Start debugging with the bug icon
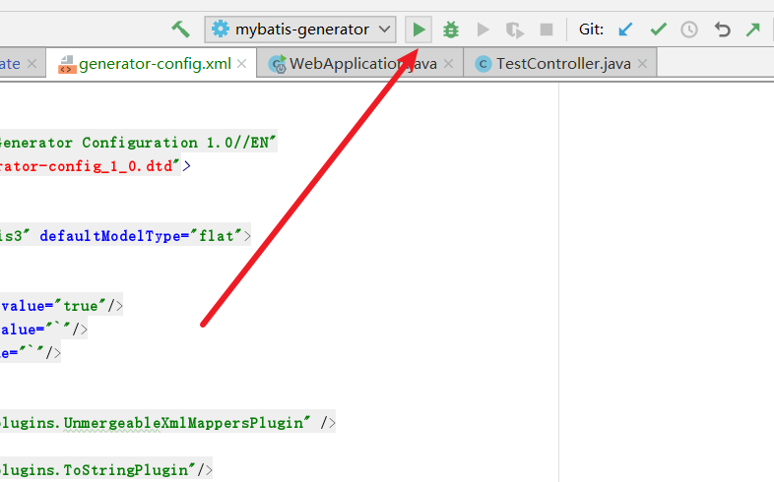 tap(451, 30)
